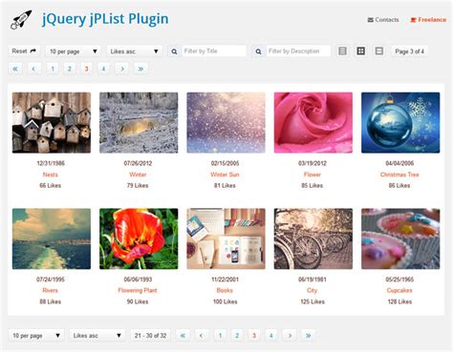Image resolution: width=453 pixels, height=352 pixels.
Task: Open the Cupcakes thumbnail
Action: (x=400, y=238)
